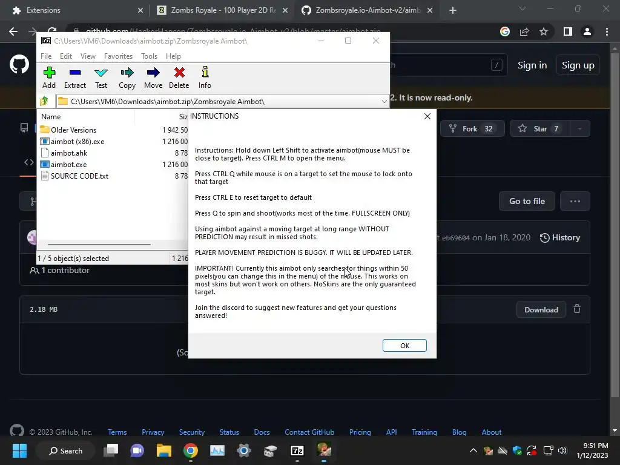Click the Extract toolbar icon
The height and width of the screenshot is (465, 620).
coord(74,78)
